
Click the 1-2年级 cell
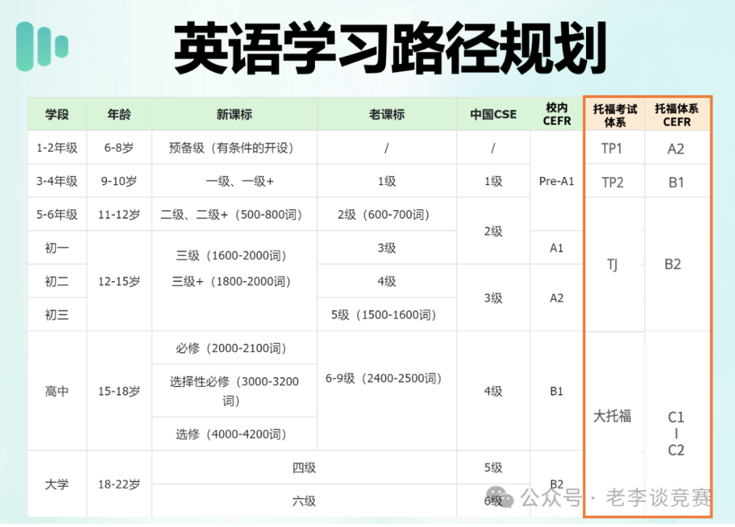(57, 148)
